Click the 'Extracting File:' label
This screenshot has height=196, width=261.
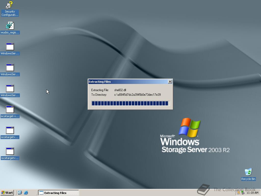[x=100, y=90]
